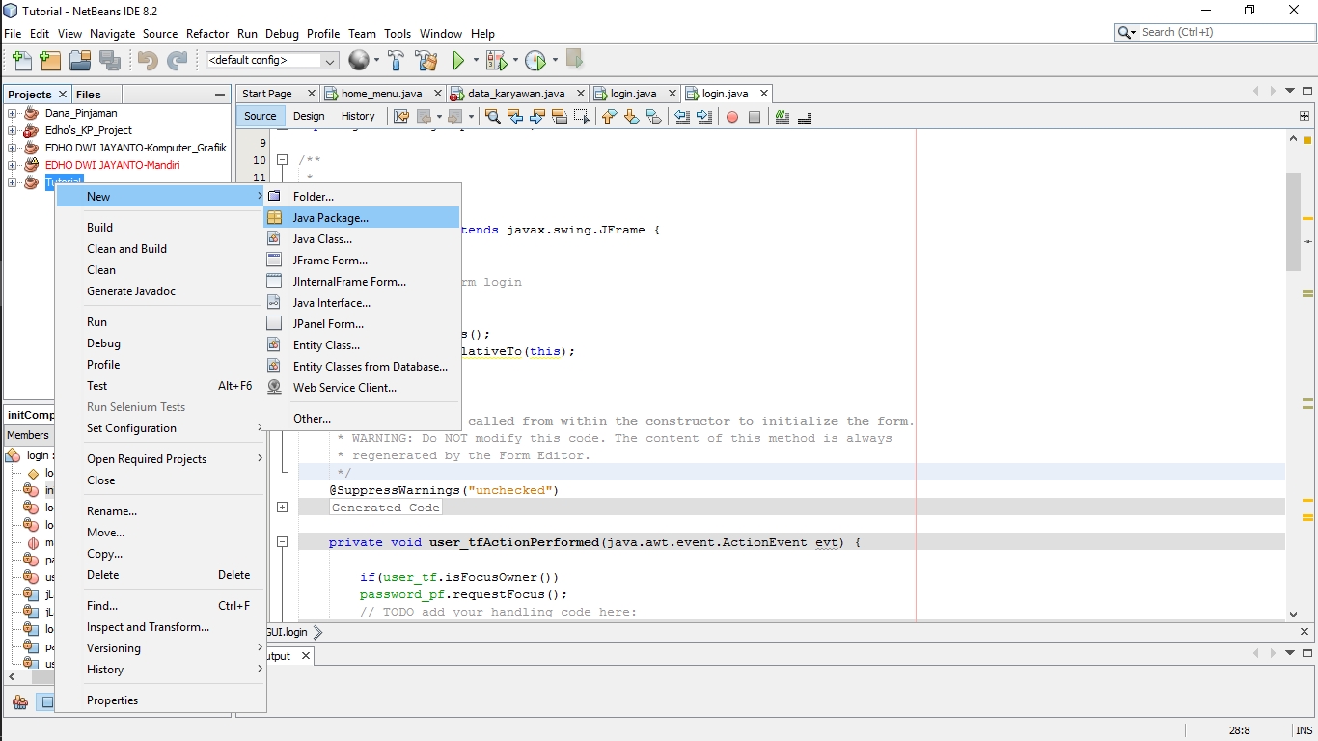Click the Redo arrow icon
The image size is (1318, 741).
click(177, 61)
